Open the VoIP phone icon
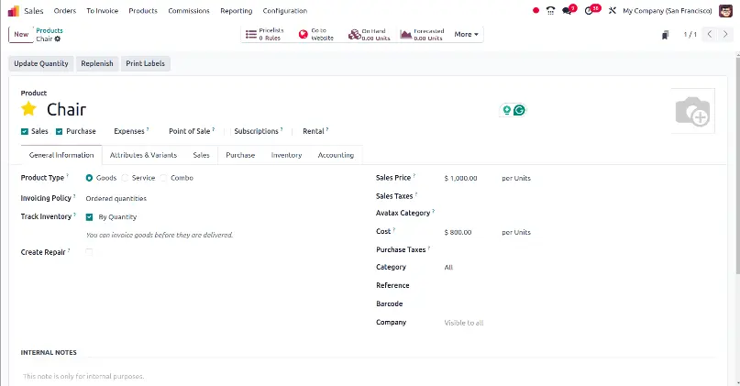Screen dimensions: 740x386 [x=550, y=10]
